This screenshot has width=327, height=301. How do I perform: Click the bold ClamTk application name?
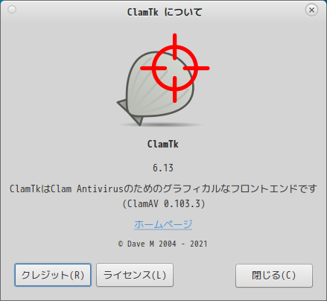(163, 144)
